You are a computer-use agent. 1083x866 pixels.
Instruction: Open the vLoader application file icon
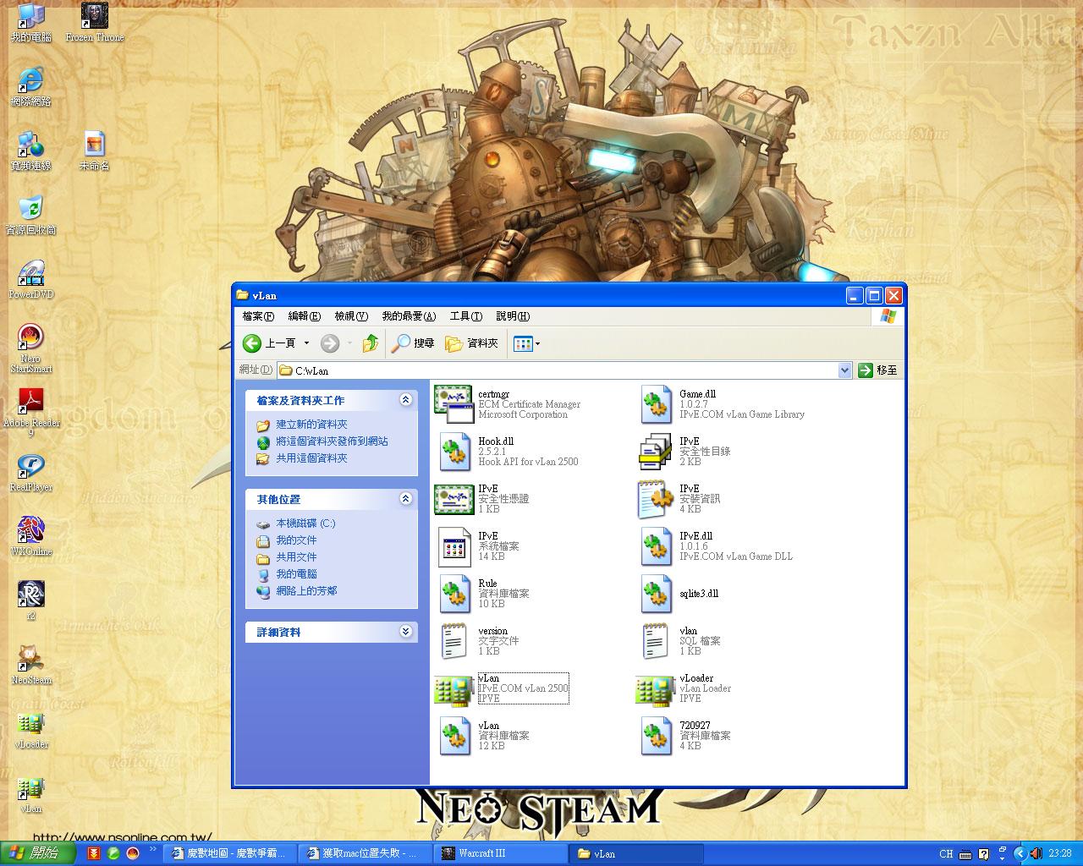coord(654,689)
